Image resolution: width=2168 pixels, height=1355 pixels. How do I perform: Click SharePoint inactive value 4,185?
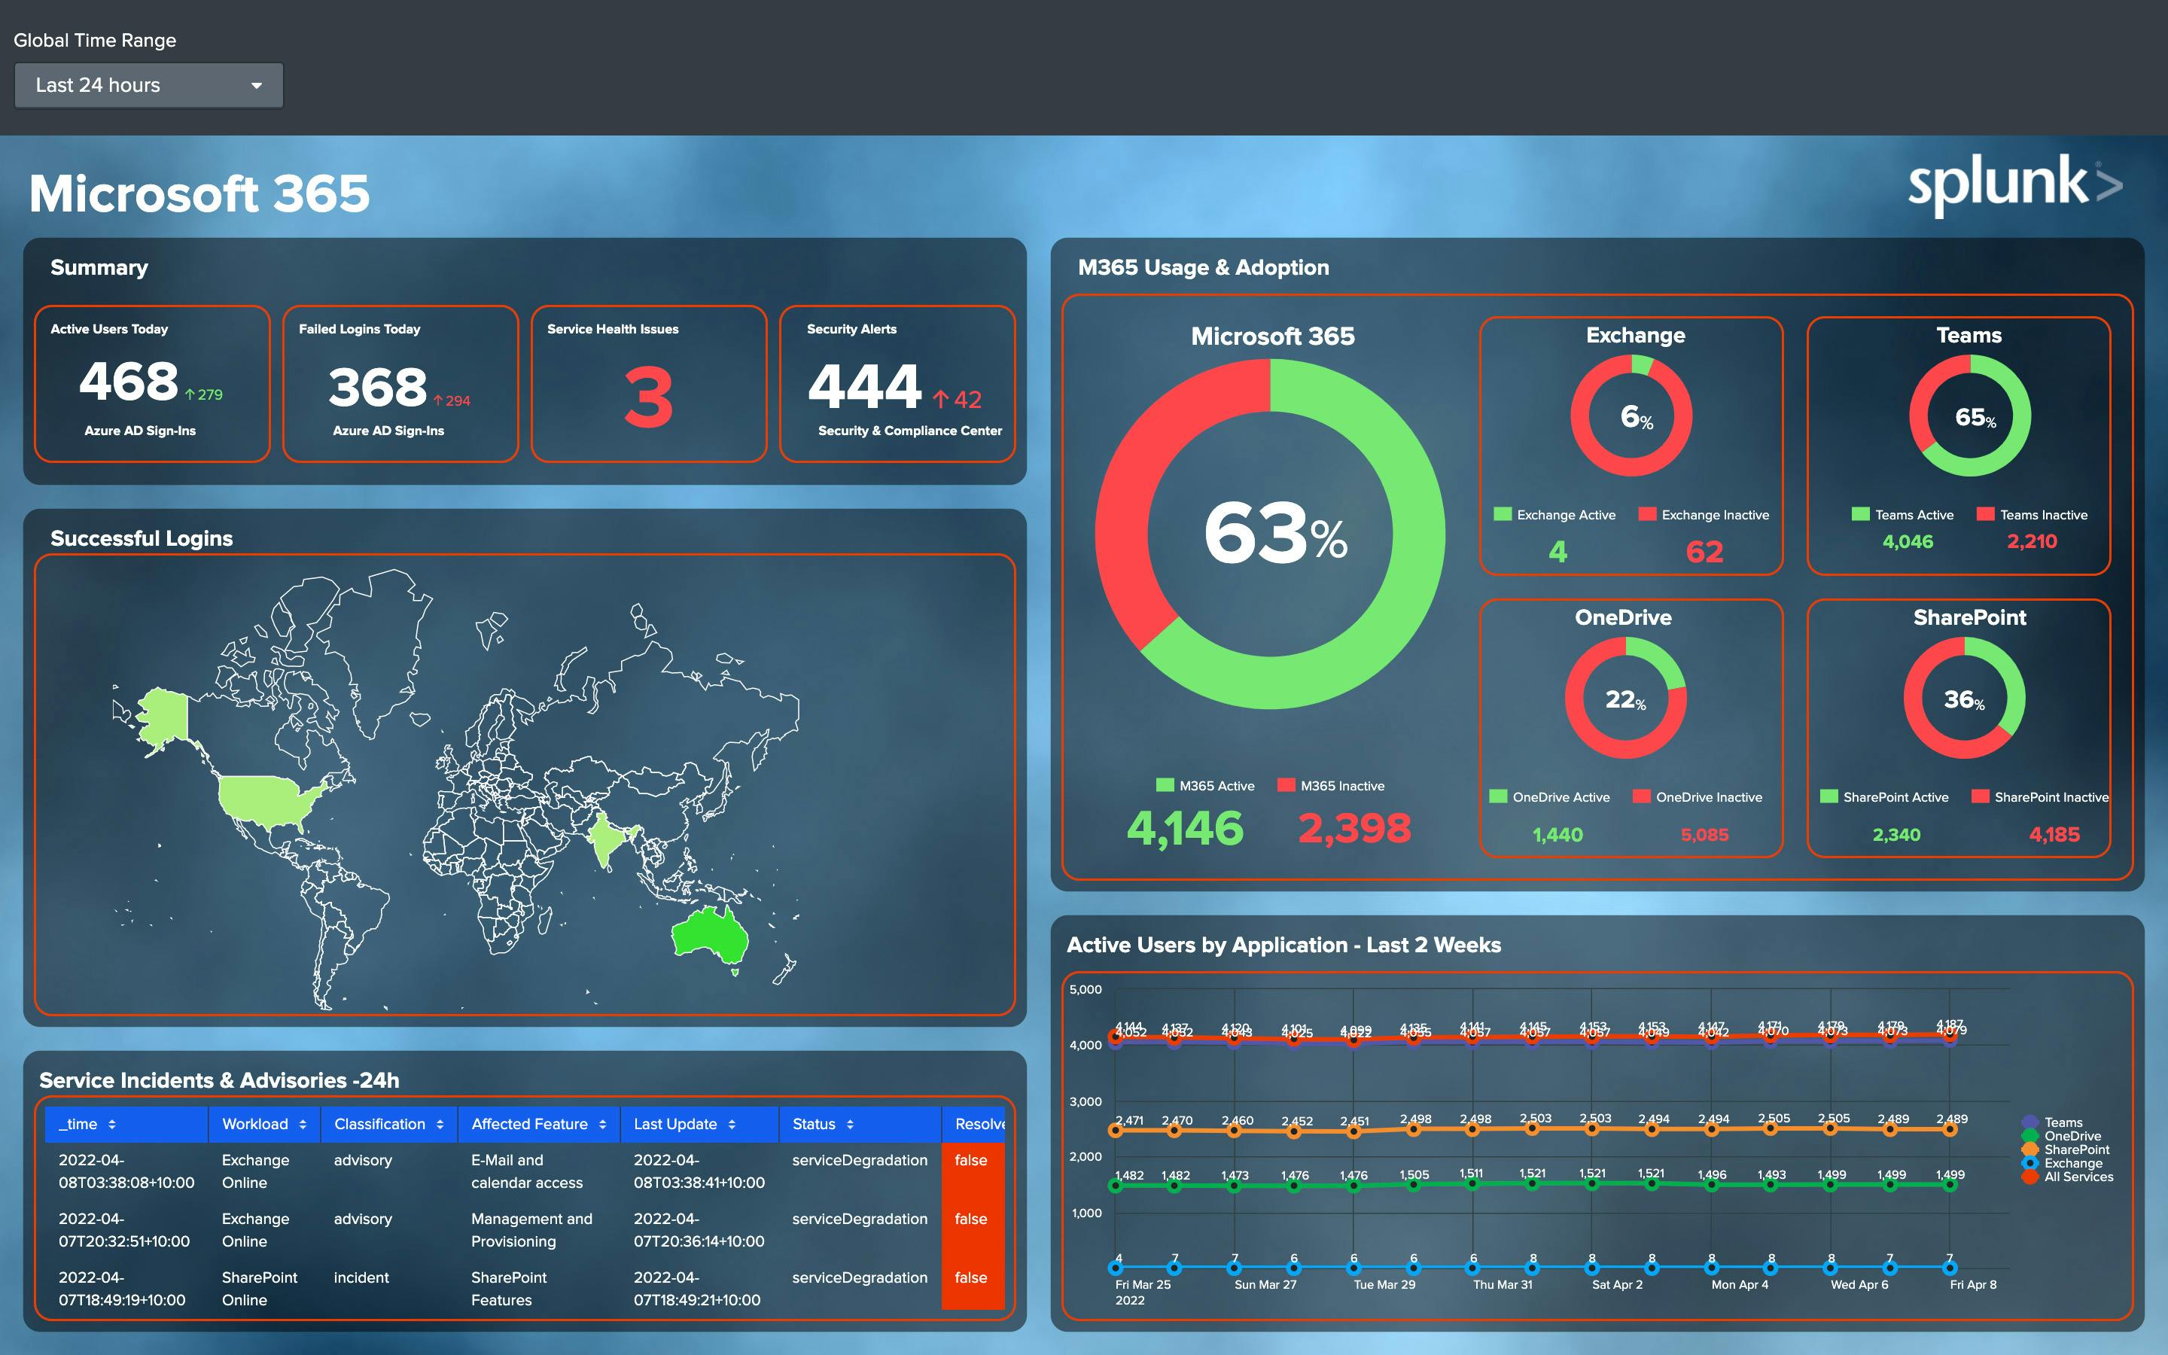(2054, 834)
